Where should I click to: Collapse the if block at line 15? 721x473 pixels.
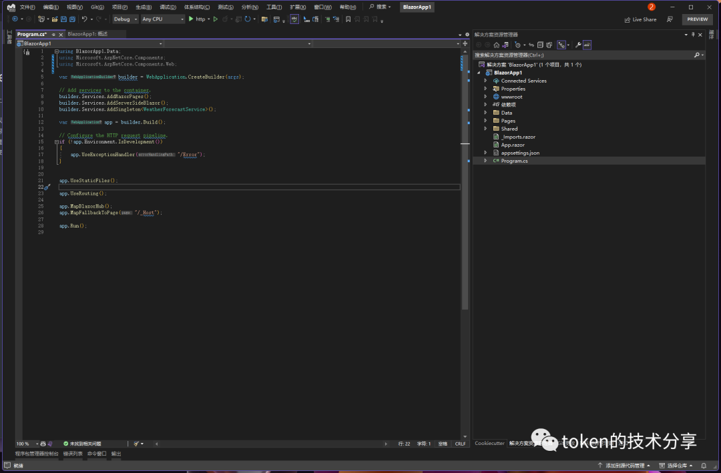click(x=57, y=142)
